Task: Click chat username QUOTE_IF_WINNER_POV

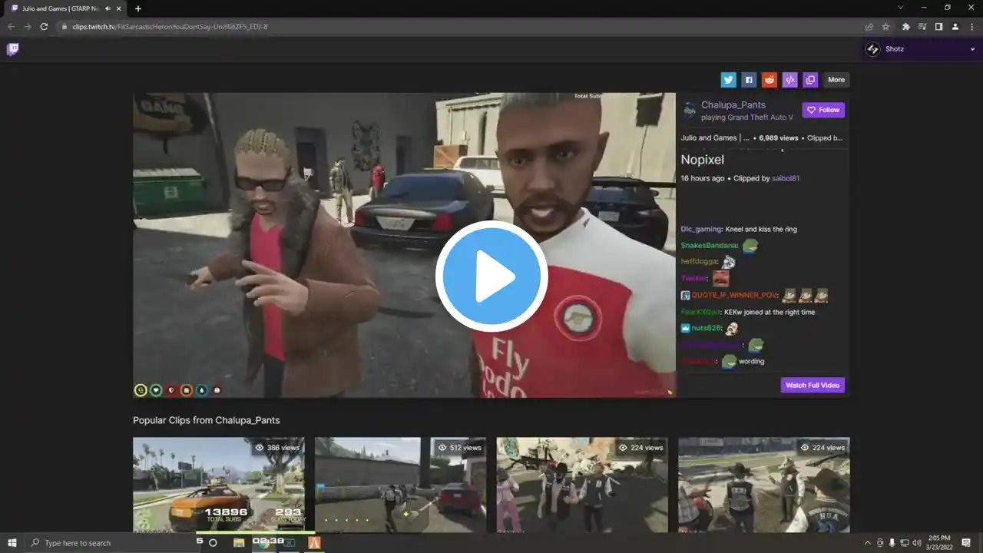Action: (735, 296)
